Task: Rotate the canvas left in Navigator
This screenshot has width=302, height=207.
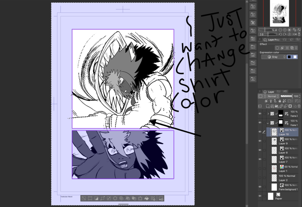Action: click(x=280, y=34)
